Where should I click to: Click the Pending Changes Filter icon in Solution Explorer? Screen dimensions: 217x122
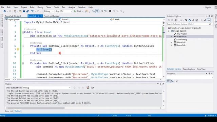[181, 20]
